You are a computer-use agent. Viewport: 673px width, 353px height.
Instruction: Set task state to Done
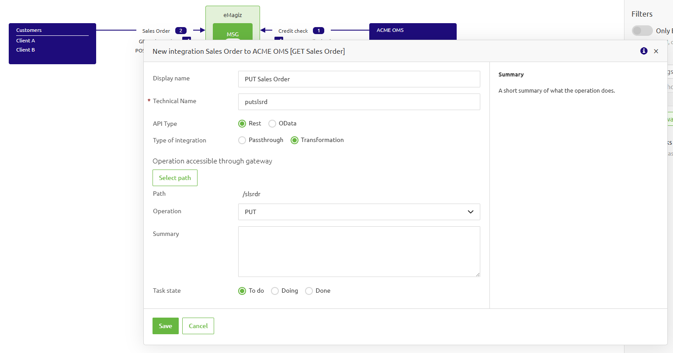(309, 291)
